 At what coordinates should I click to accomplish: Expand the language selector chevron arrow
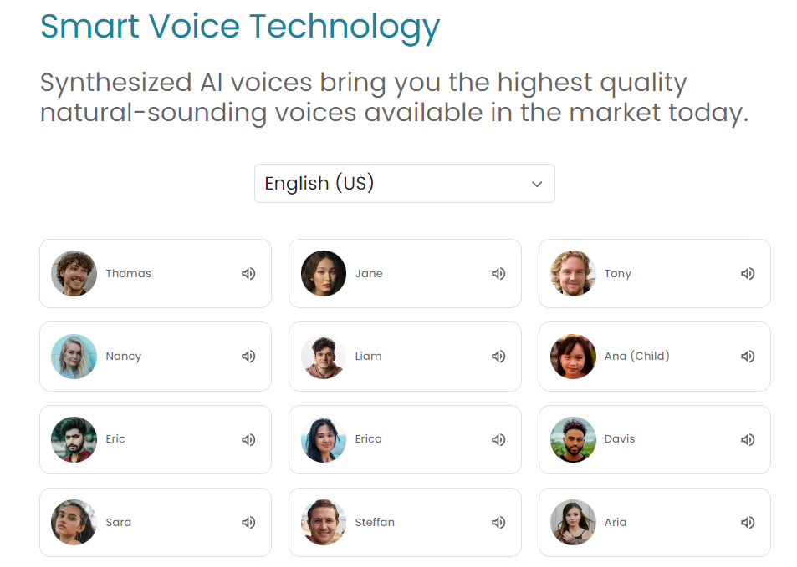tap(537, 184)
